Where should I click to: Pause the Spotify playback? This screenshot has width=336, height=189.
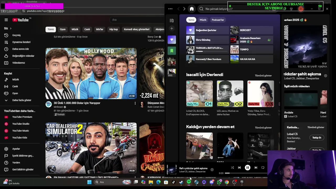248,167
